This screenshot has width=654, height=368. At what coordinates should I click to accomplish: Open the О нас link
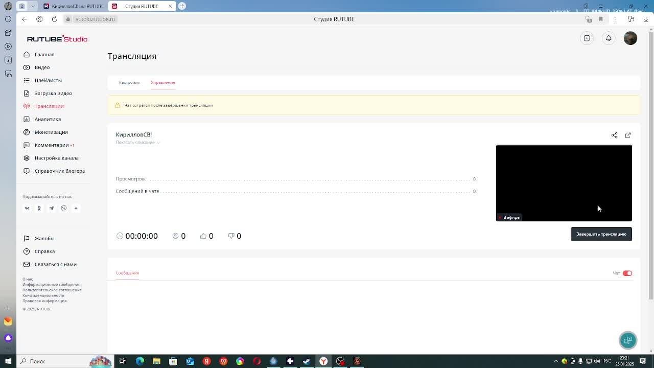pyautogui.click(x=28, y=279)
